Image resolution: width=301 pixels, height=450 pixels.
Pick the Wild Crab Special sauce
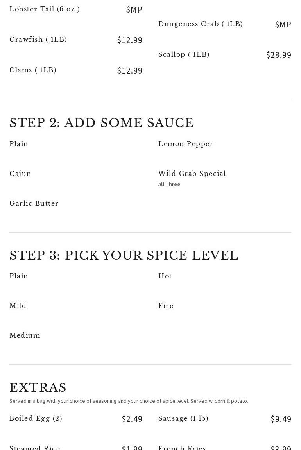tap(192, 174)
